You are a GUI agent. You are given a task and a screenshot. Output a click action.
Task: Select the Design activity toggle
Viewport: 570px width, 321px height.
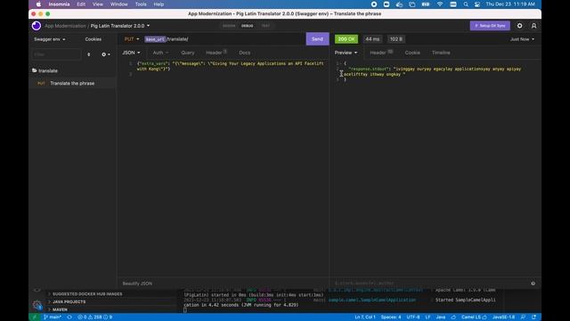(229, 26)
